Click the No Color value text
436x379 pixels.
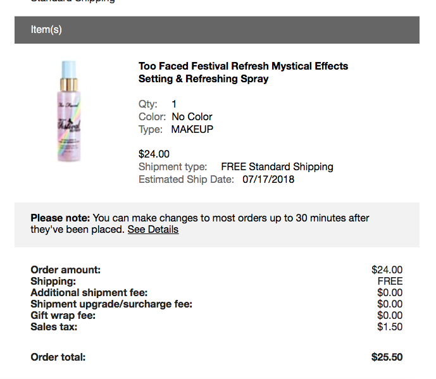[192, 116]
